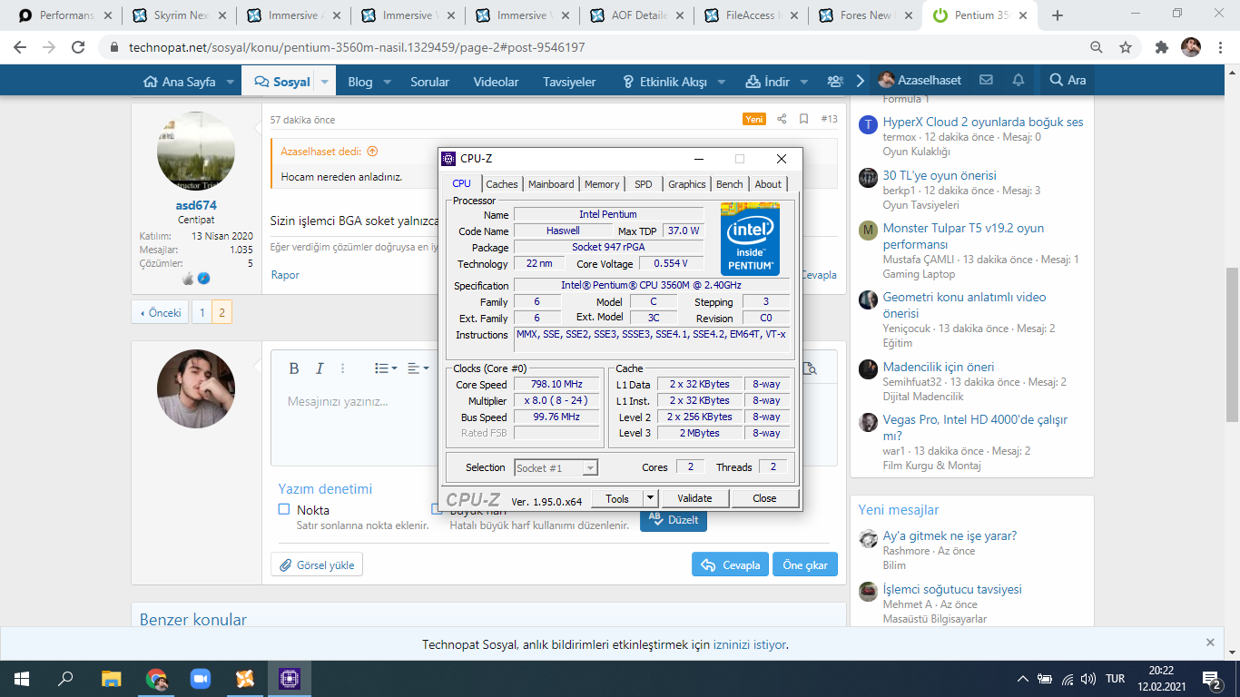Open File Explorer from the taskbar
The image size is (1240, 697).
tap(111, 678)
